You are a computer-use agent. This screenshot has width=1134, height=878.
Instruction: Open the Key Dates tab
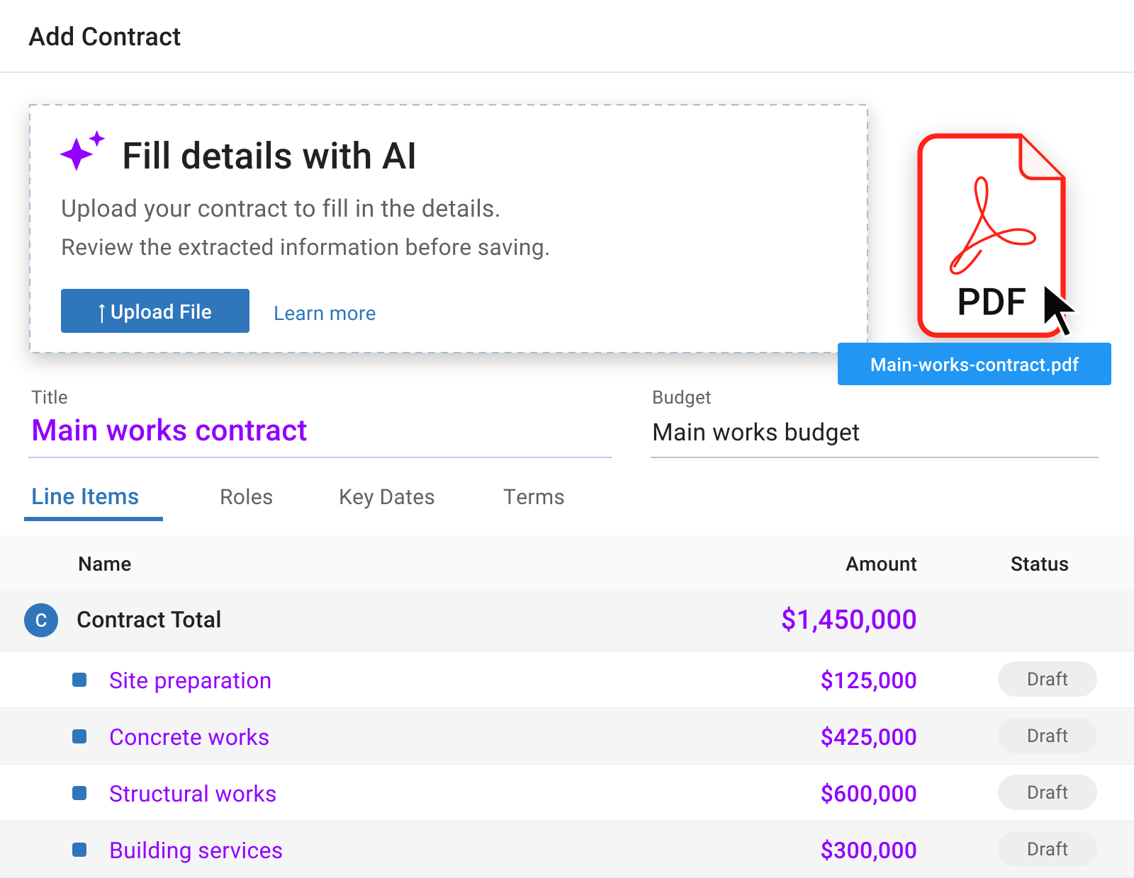pos(387,497)
